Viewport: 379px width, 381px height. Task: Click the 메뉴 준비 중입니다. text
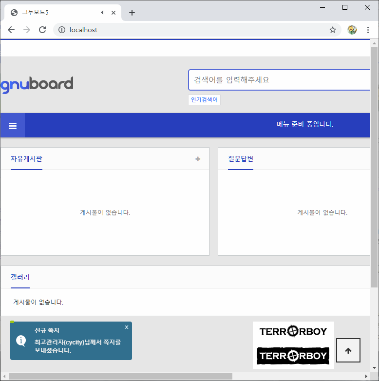305,124
